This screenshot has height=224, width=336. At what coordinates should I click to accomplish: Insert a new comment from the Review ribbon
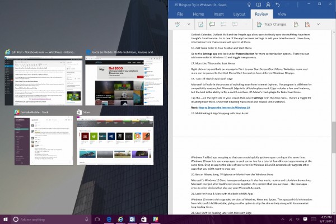point(212,24)
